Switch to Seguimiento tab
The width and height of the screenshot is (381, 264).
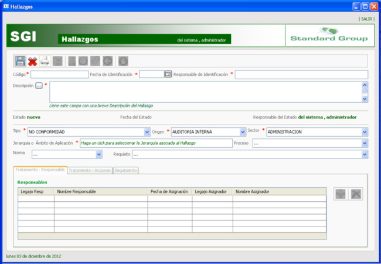click(125, 170)
